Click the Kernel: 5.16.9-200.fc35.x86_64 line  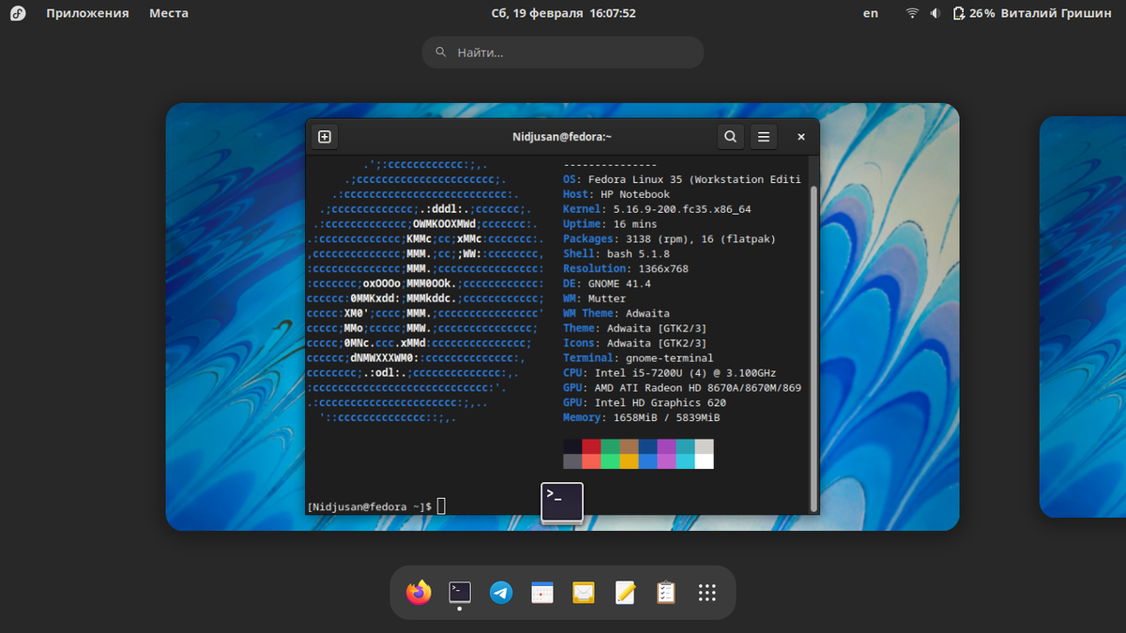(657, 209)
